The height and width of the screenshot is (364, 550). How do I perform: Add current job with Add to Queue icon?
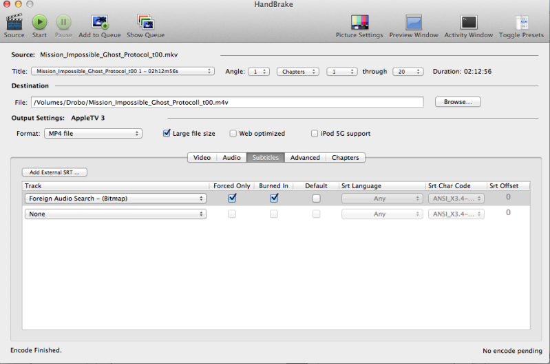click(100, 22)
